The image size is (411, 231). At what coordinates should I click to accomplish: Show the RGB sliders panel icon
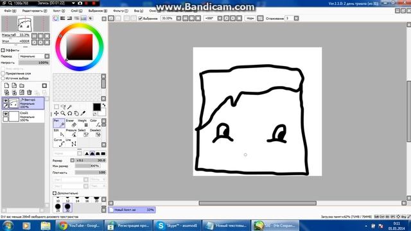tap(63, 19)
